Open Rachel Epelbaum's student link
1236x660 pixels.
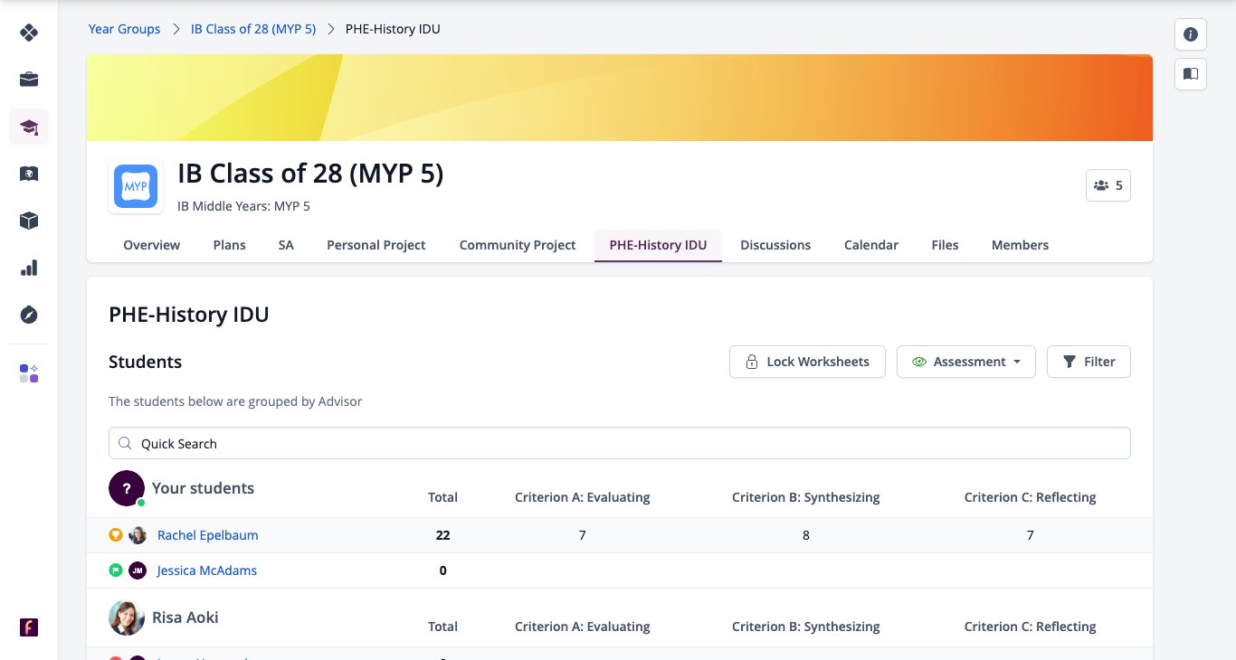click(x=208, y=535)
